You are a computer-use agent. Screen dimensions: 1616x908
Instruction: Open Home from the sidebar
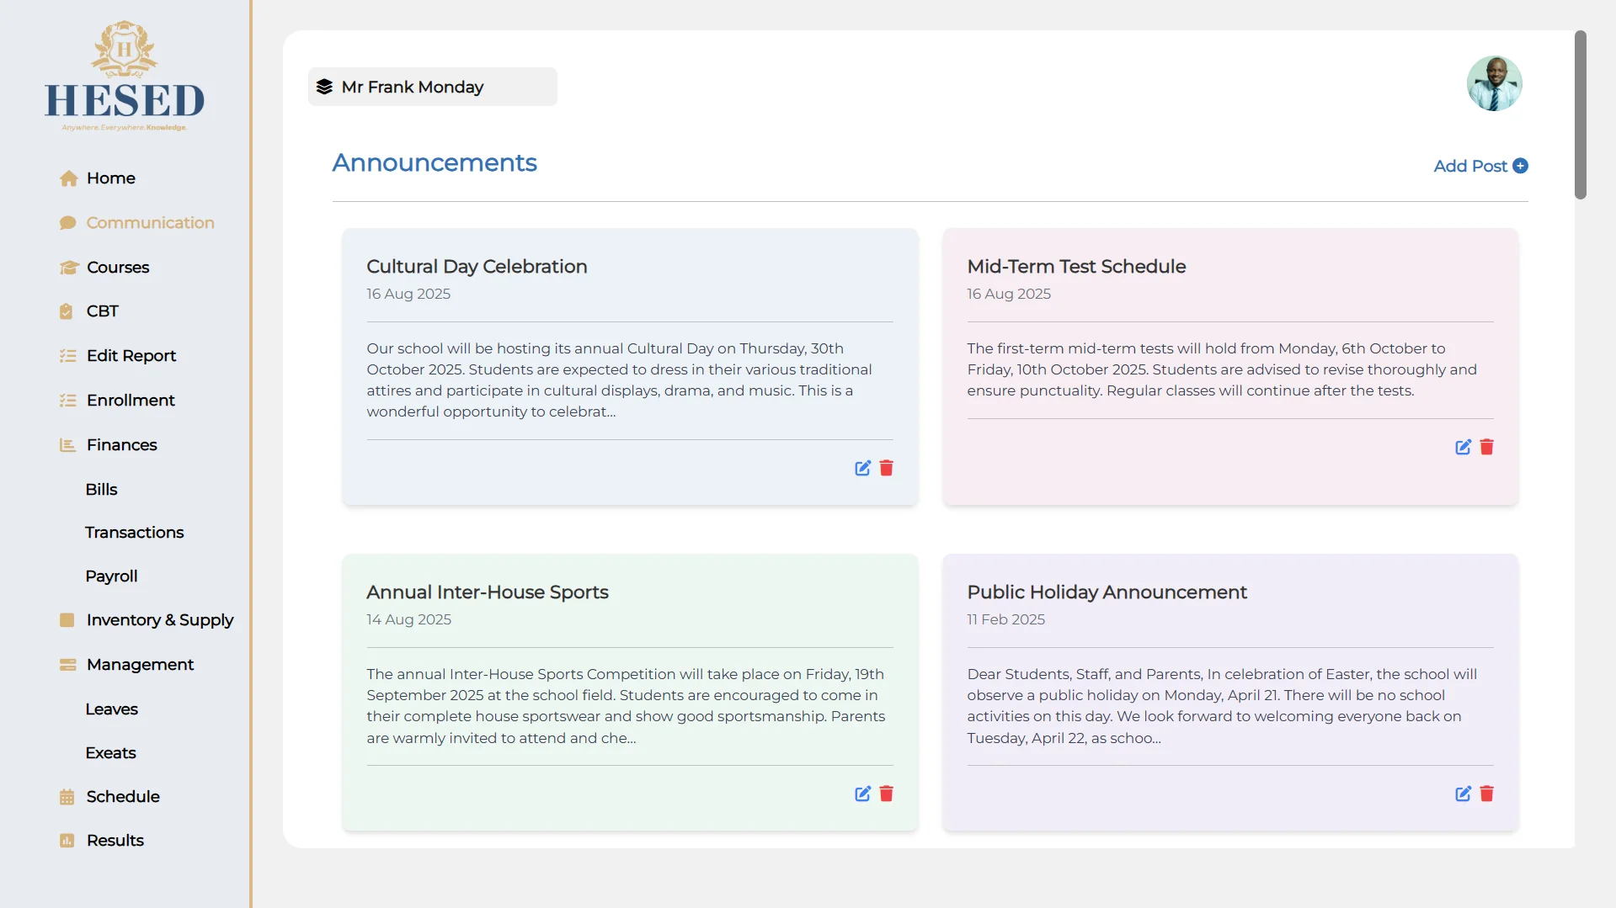point(68,178)
